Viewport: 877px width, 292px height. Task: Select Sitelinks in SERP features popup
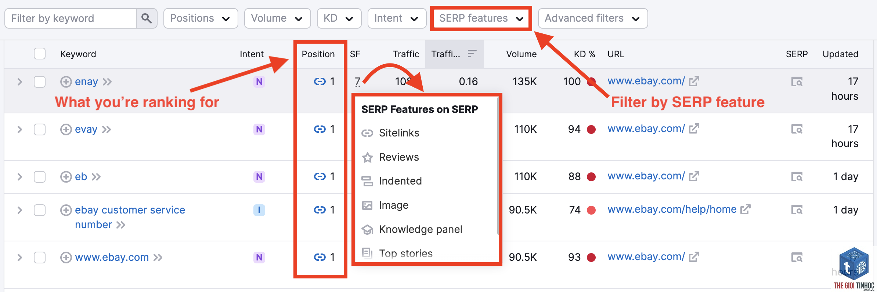coord(390,133)
